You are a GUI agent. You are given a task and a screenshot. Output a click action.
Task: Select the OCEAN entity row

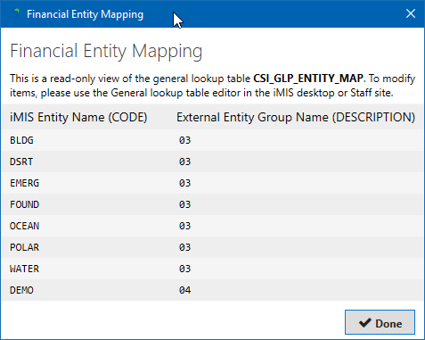212,226
